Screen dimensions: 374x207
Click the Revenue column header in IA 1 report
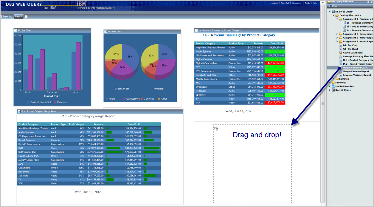coord(99,124)
